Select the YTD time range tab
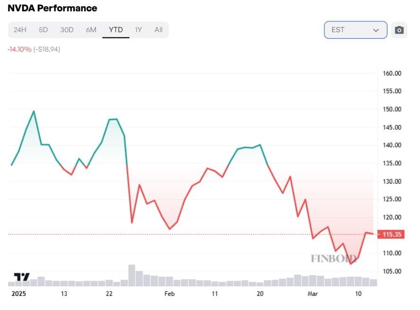 116,30
